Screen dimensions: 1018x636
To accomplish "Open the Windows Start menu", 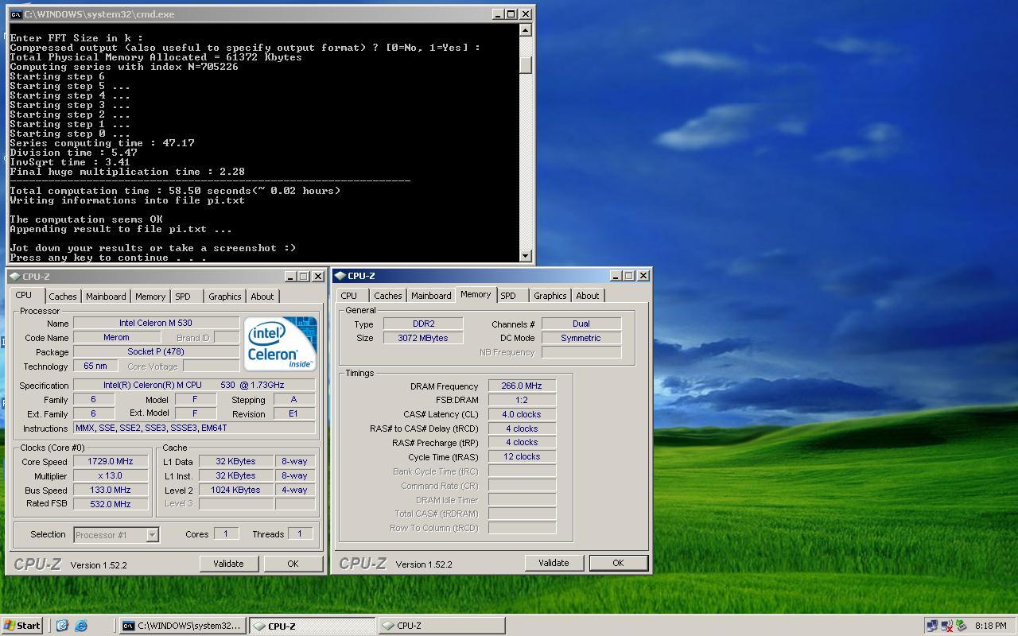I will tap(21, 626).
